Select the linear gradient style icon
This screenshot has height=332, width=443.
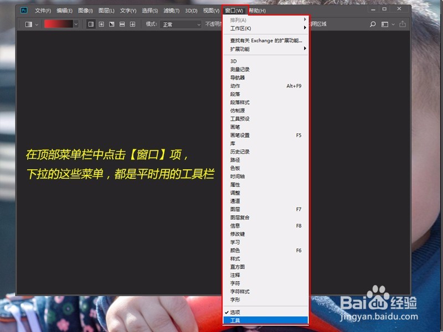point(91,24)
